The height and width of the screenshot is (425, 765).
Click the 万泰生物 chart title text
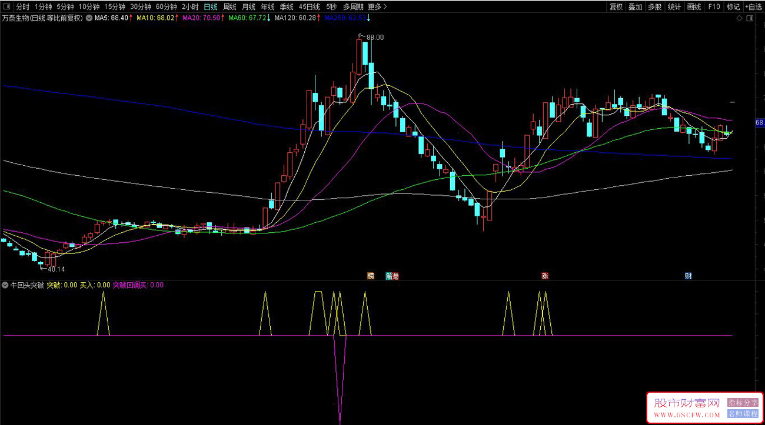(42, 18)
